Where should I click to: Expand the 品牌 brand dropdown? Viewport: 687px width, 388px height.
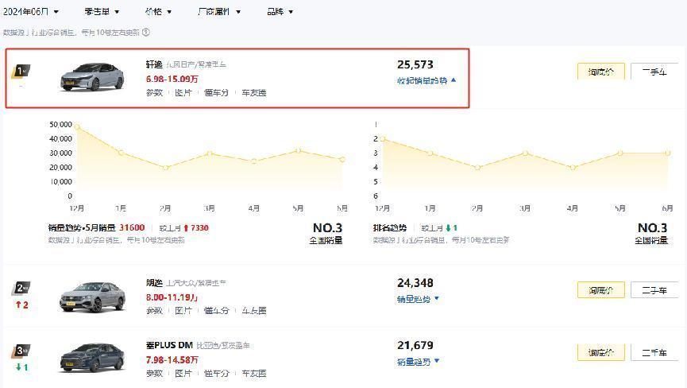[280, 12]
